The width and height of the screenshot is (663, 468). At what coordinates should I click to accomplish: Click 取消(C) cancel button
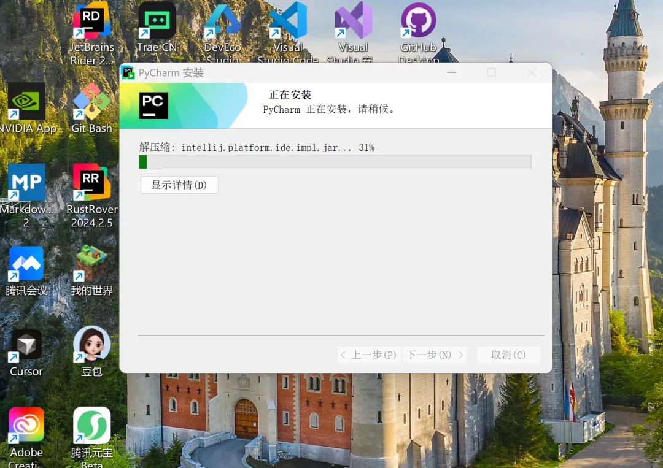point(509,355)
